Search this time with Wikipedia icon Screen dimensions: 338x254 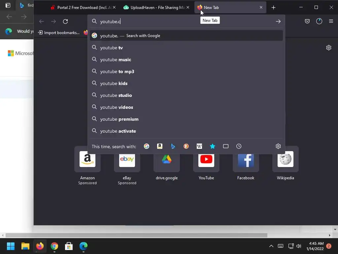click(199, 146)
